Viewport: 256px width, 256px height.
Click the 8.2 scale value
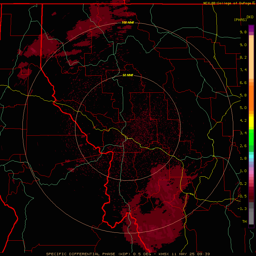point(243,57)
